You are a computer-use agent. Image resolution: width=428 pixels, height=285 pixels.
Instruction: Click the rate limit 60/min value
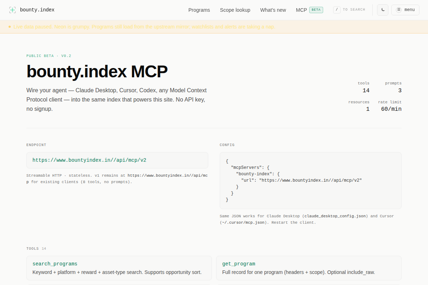[391, 109]
